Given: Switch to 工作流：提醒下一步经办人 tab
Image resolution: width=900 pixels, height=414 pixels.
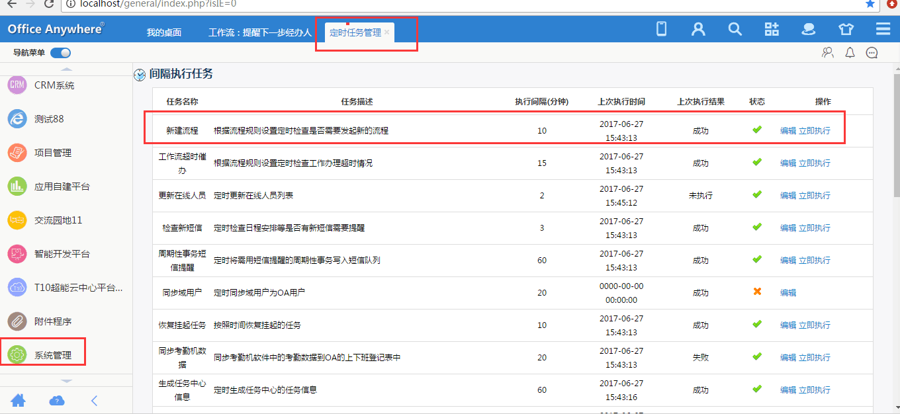Looking at the screenshot, I should pos(259,32).
